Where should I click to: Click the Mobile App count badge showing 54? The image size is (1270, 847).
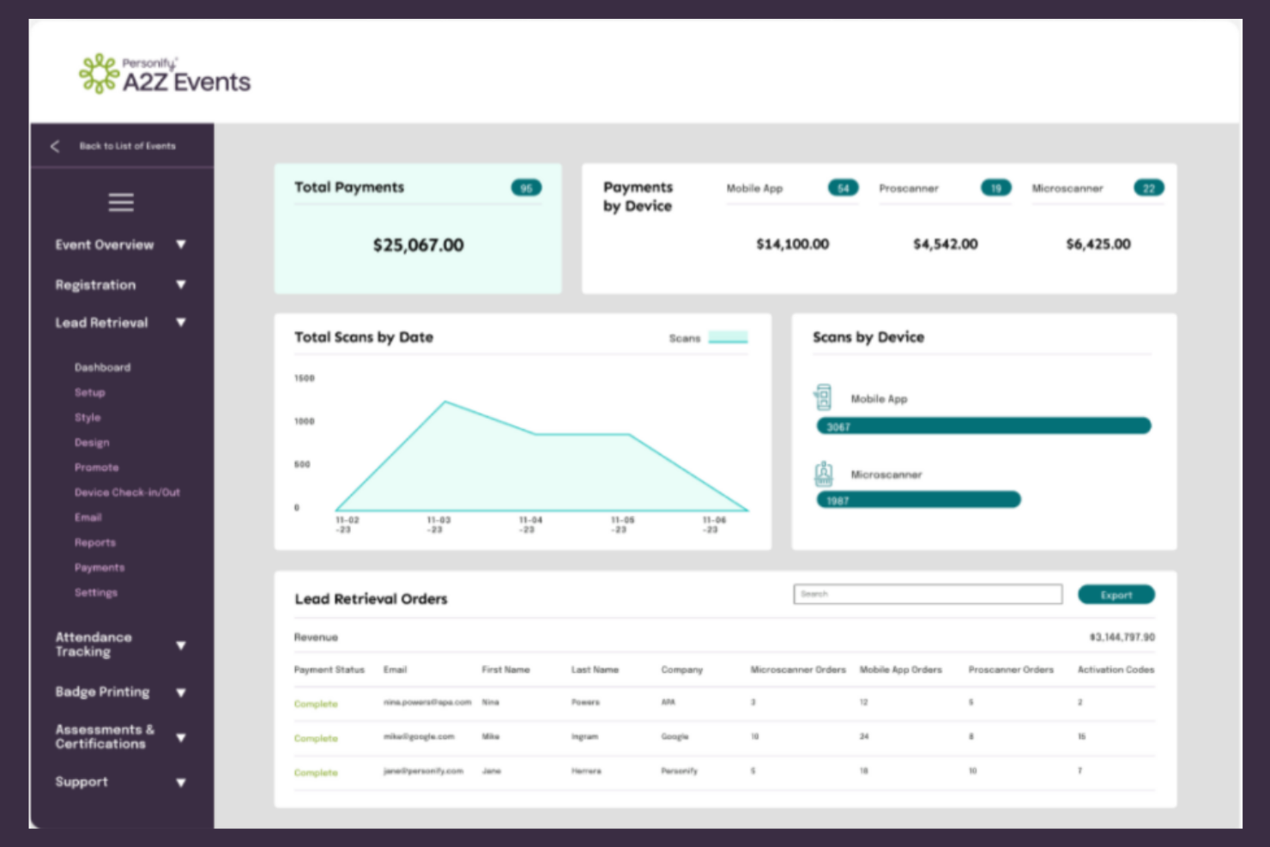pos(842,188)
